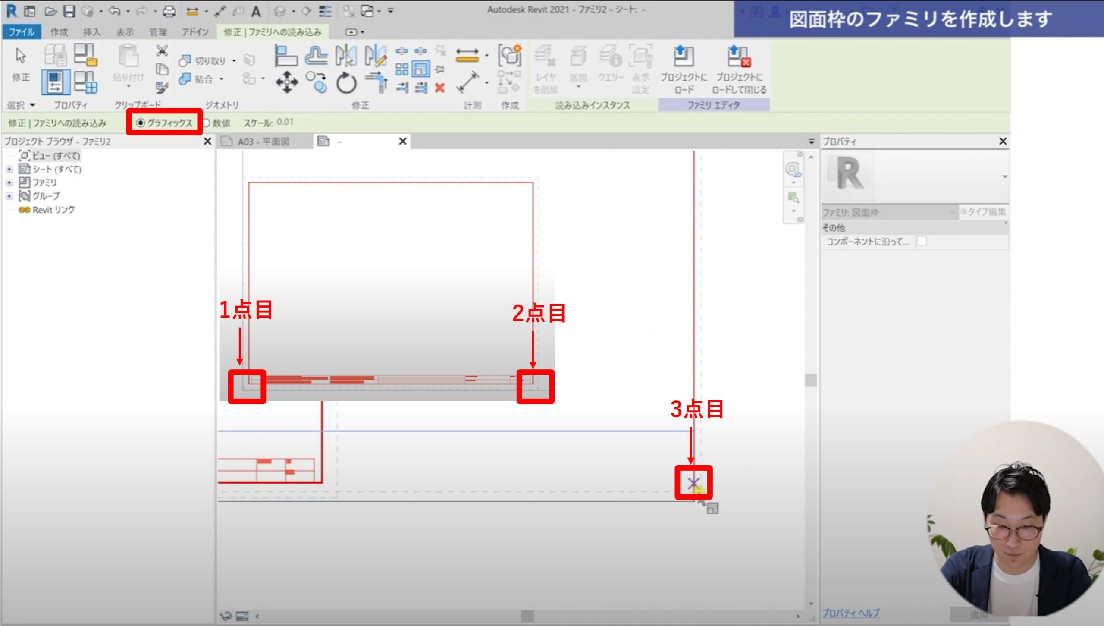Expand the シート (すべて) tree node
This screenshot has height=626, width=1104.
9,169
